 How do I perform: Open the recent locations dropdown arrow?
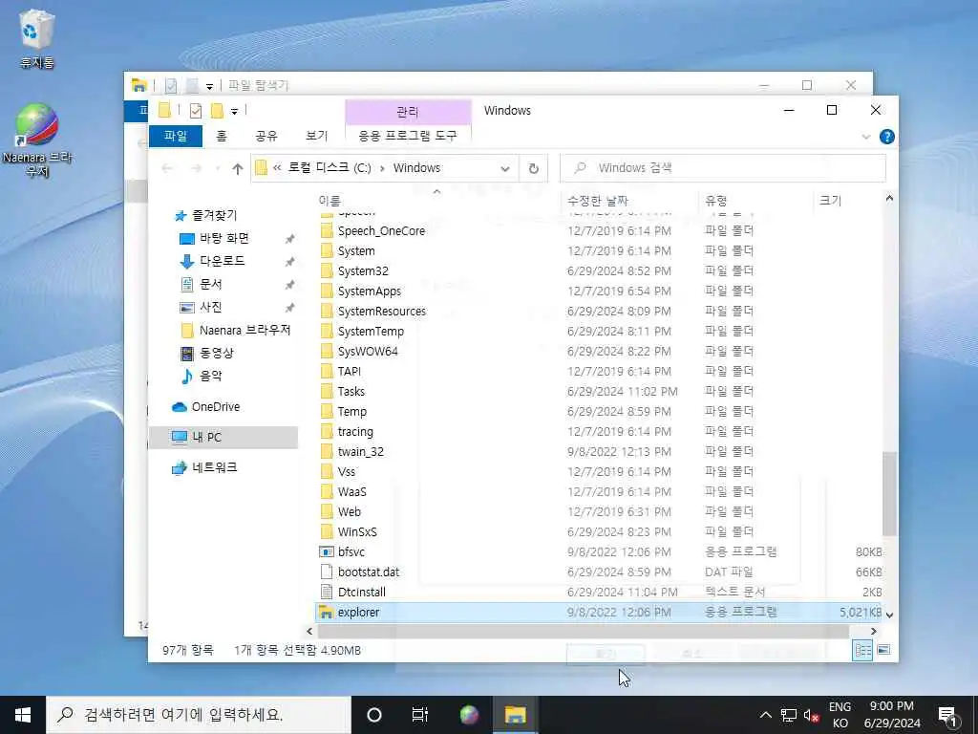217,168
